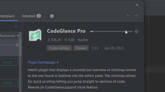This screenshot has height=92, width=165.
Task: Click the CodeGlance Pro title
Action: coord(66,31)
